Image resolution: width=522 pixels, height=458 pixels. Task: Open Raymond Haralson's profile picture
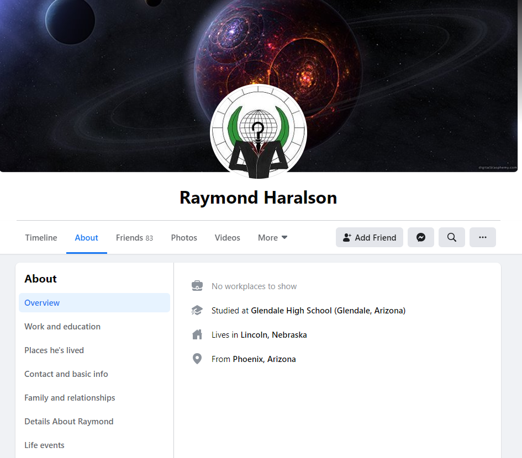click(259, 132)
